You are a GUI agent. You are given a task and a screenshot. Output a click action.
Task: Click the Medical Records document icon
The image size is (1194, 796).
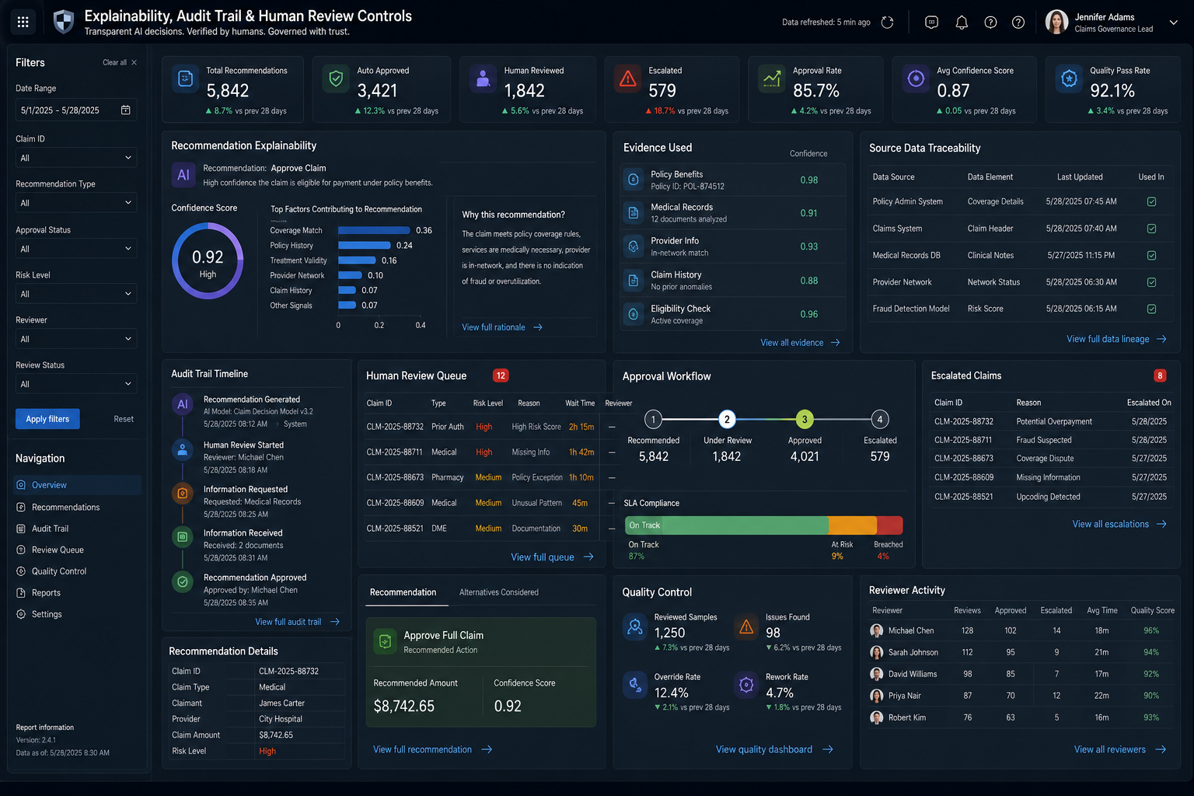pos(634,213)
